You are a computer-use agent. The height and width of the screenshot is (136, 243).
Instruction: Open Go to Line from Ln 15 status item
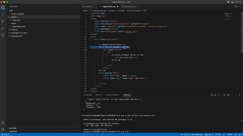click(x=191, y=134)
